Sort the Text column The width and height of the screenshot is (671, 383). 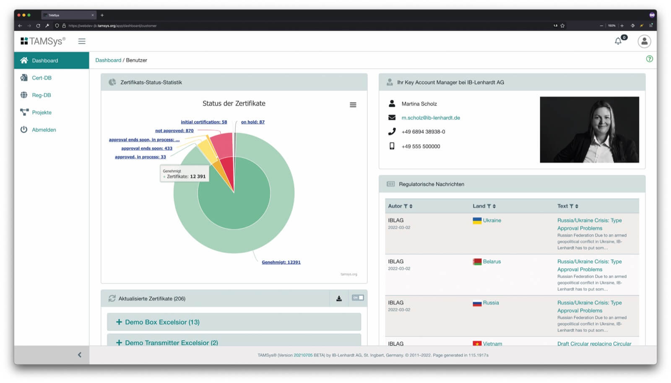pos(577,206)
